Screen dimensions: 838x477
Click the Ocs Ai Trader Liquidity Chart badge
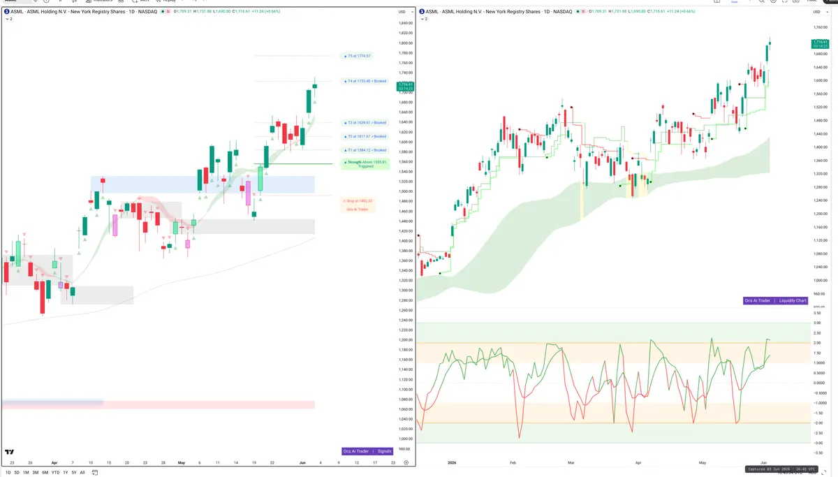[x=776, y=300]
